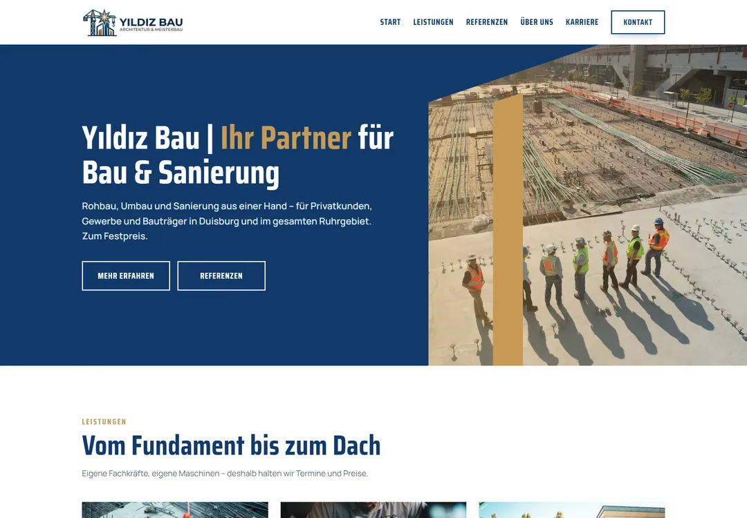This screenshot has height=518, width=747.
Task: Click the Yildiz Bau logo
Action: tap(133, 22)
